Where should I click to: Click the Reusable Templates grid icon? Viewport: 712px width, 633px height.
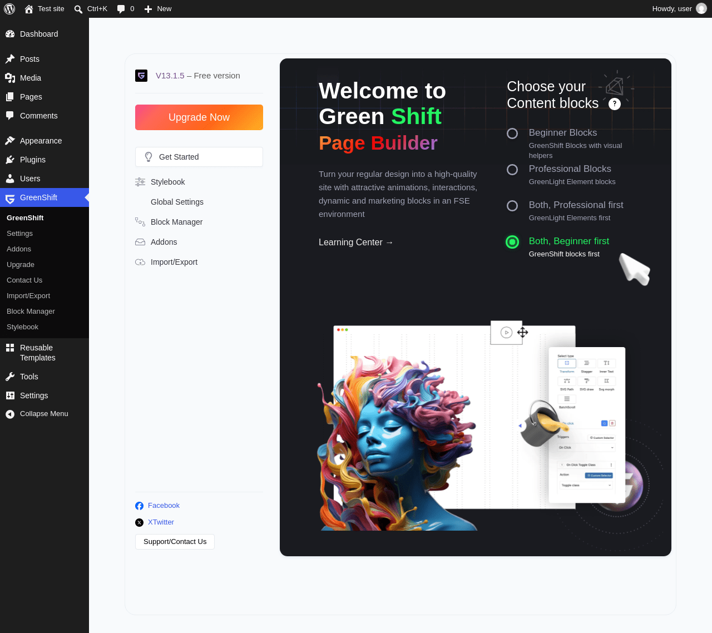point(10,348)
